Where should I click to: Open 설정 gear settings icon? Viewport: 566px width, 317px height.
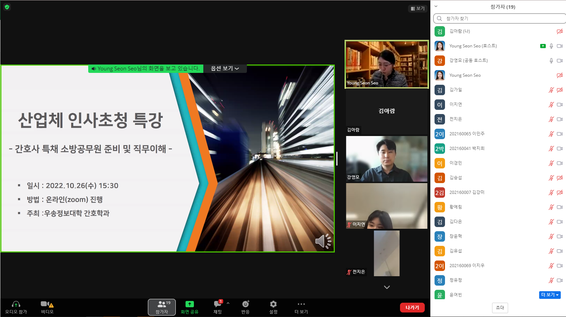tap(273, 304)
